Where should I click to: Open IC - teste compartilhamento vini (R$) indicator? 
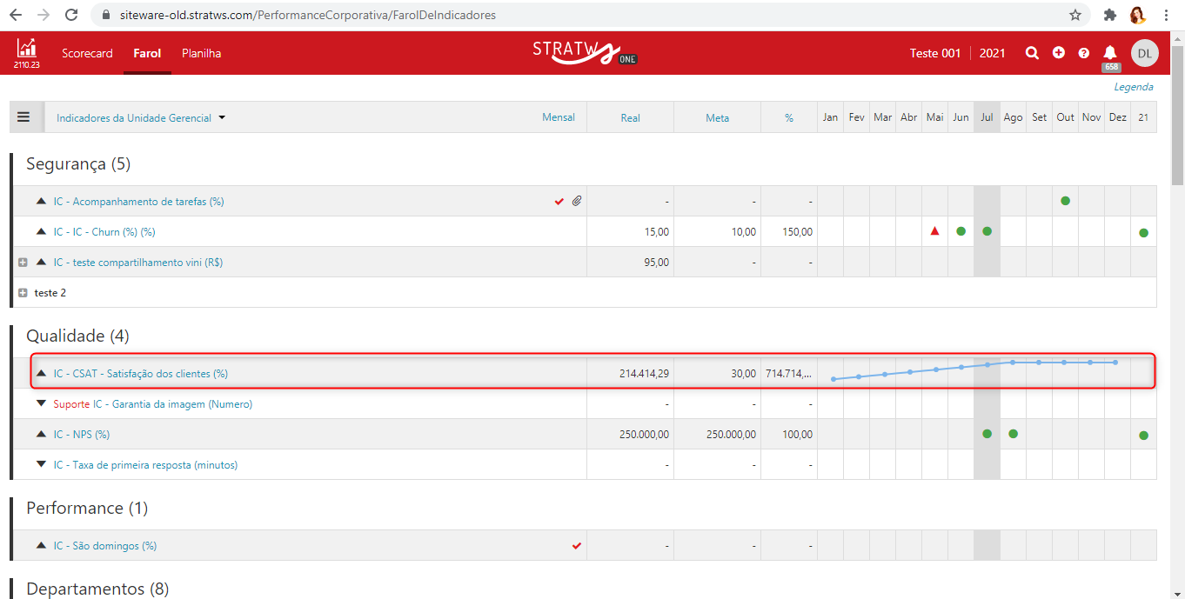tap(138, 263)
